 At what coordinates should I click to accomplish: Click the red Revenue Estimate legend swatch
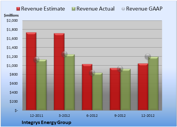coord(18,9)
